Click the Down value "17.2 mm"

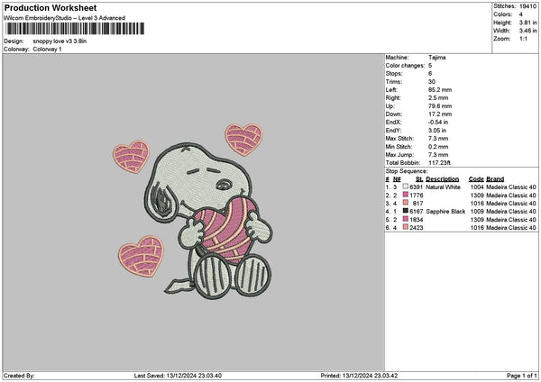[x=440, y=114]
